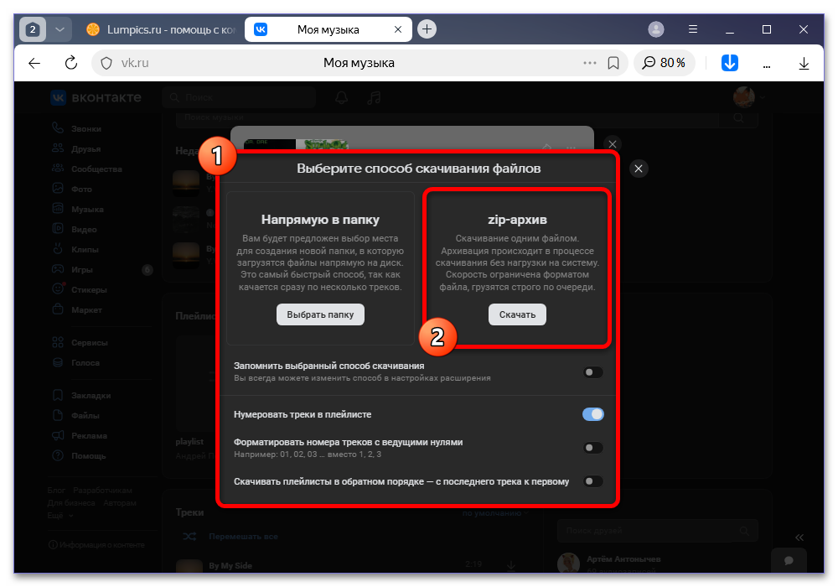This screenshot has width=838, height=587.
Task: Close the playlist popup behind the dialog
Action: click(x=613, y=144)
